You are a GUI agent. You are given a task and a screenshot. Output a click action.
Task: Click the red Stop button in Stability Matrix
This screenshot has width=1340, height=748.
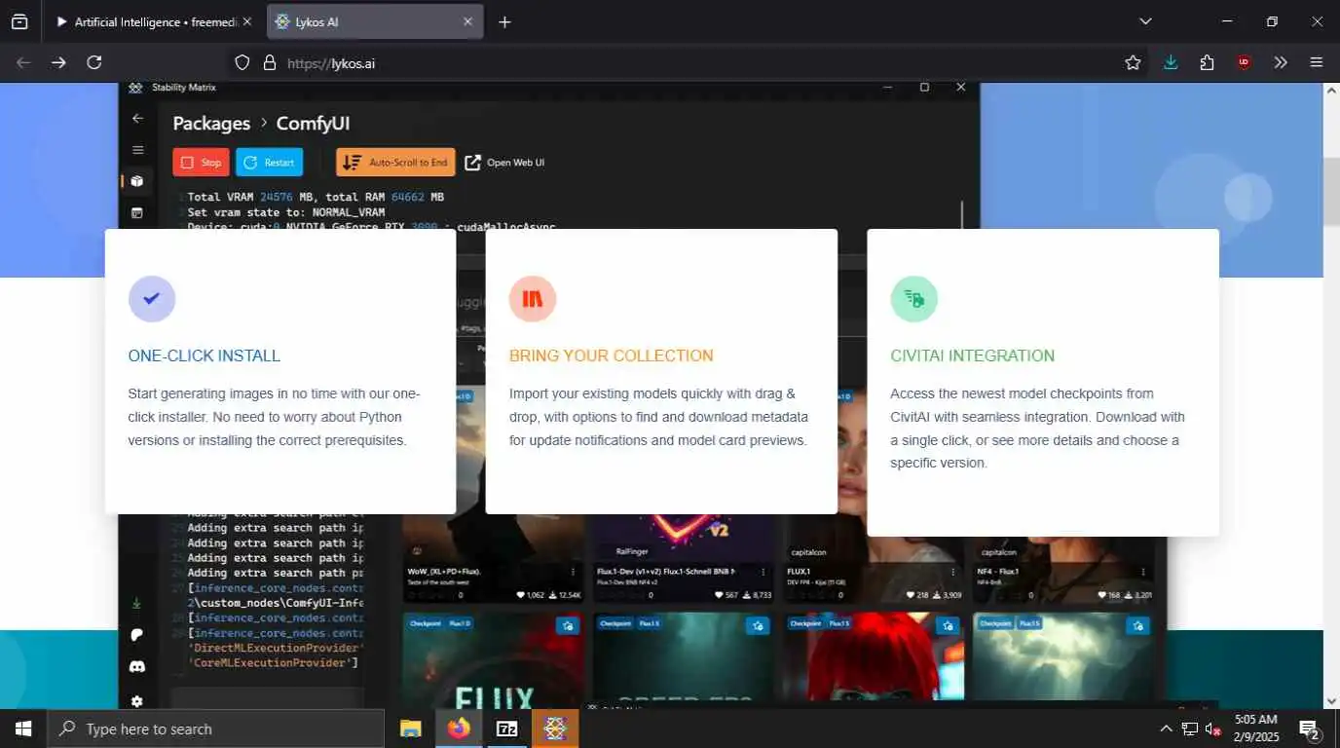point(201,163)
